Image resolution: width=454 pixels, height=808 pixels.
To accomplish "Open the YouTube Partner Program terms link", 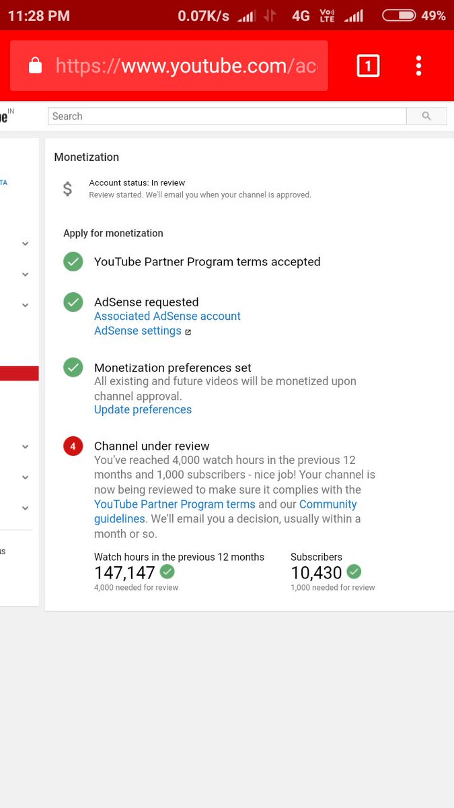I will (175, 504).
